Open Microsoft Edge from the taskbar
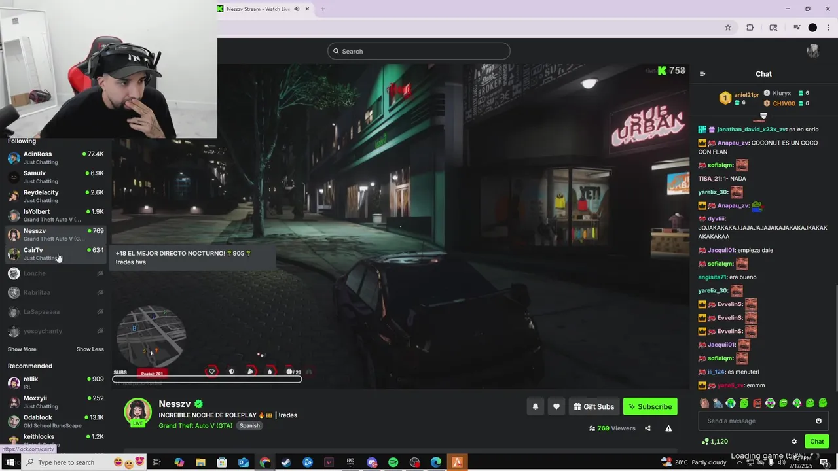This screenshot has height=471, width=838. coord(436,462)
